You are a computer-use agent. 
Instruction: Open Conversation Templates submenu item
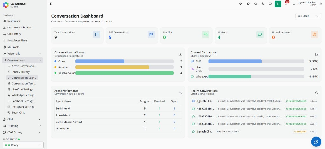point(22,83)
